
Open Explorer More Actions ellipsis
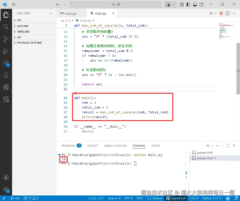(51, 13)
